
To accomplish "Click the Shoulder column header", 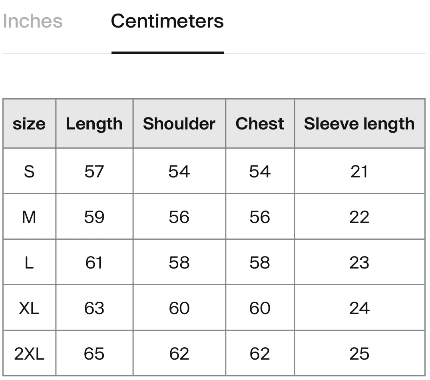I will [179, 123].
